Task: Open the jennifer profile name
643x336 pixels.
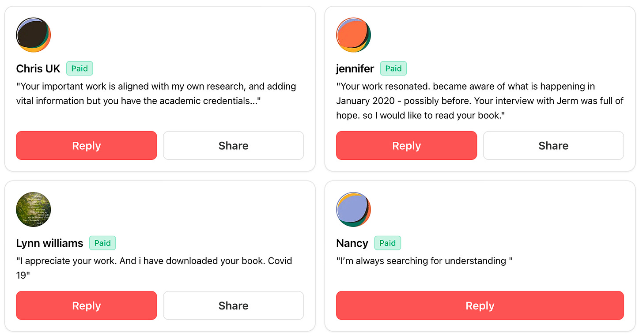Action: [355, 69]
